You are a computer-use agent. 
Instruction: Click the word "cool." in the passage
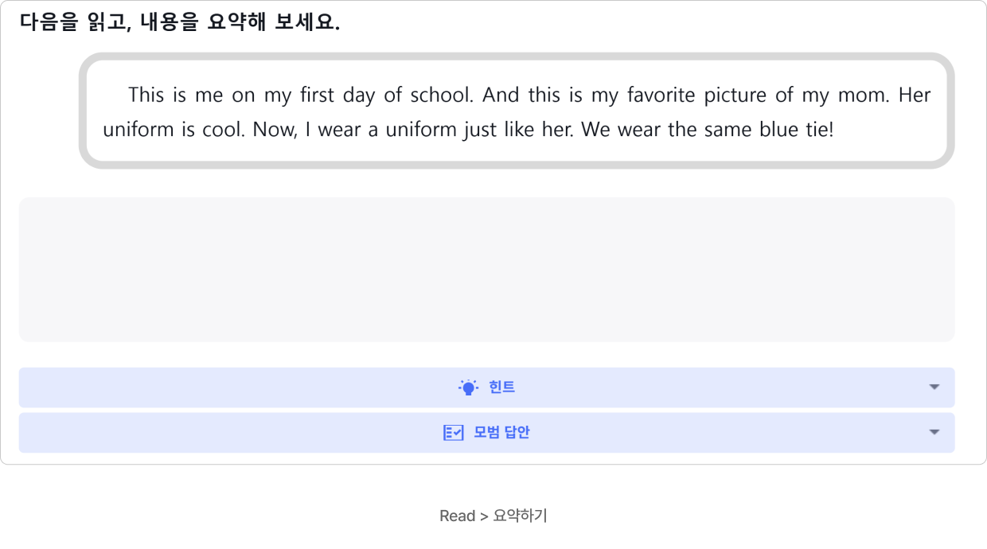pos(223,130)
